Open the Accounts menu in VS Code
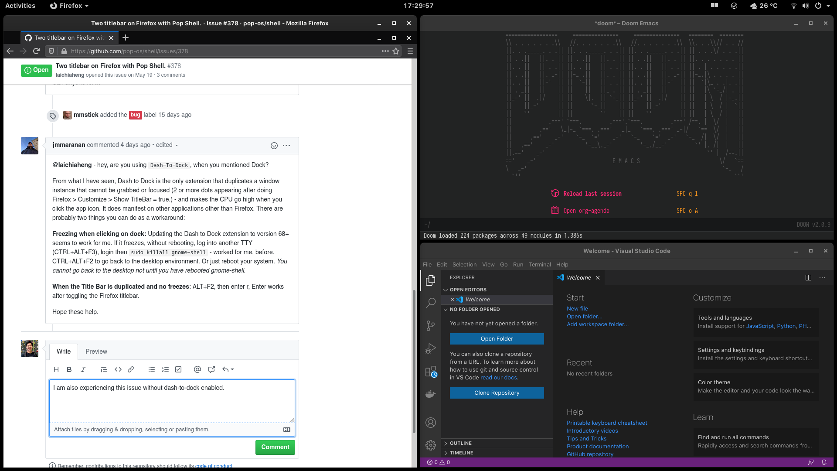 coord(431,423)
